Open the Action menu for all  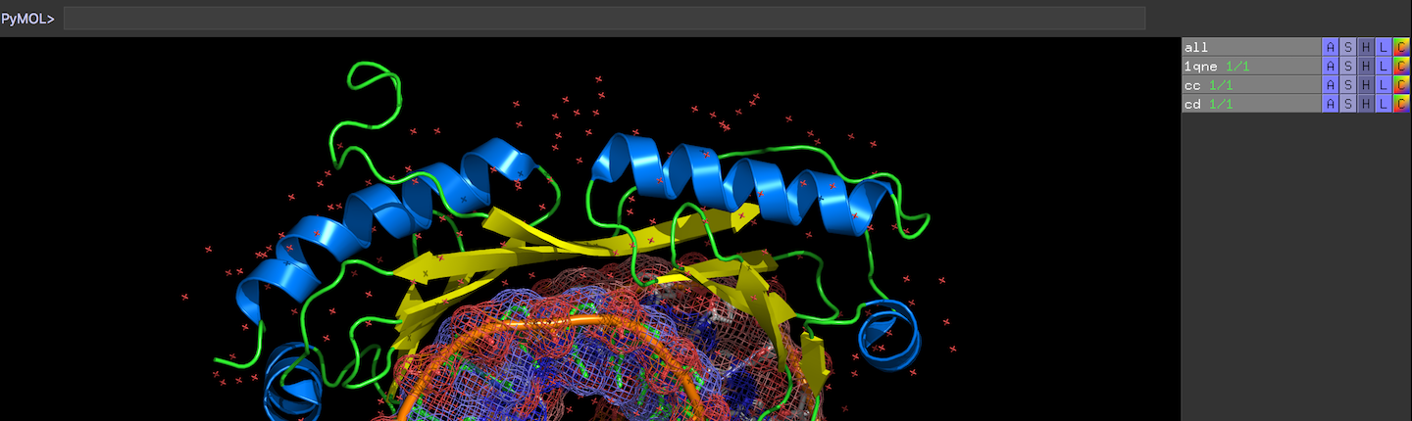click(x=1331, y=47)
